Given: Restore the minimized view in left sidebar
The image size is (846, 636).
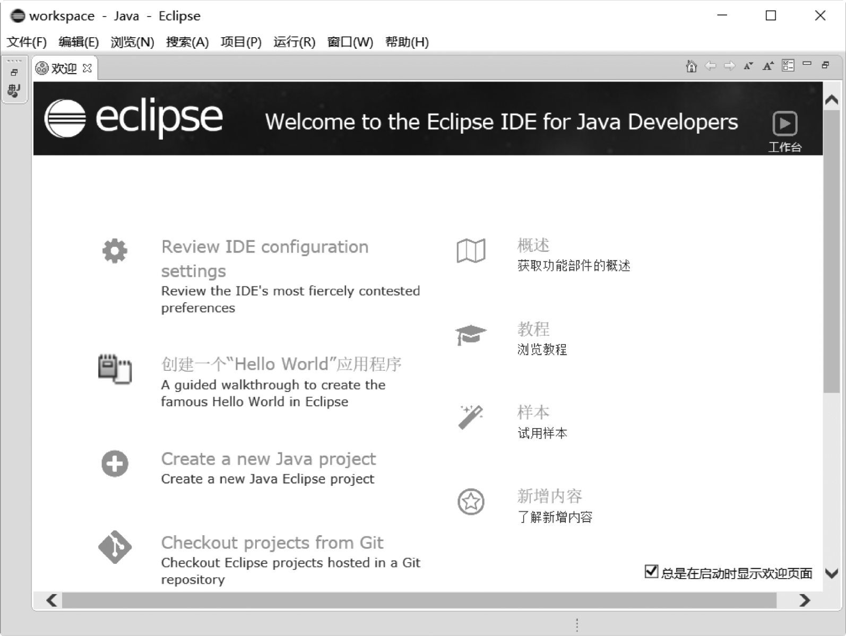Looking at the screenshot, I should pyautogui.click(x=14, y=72).
